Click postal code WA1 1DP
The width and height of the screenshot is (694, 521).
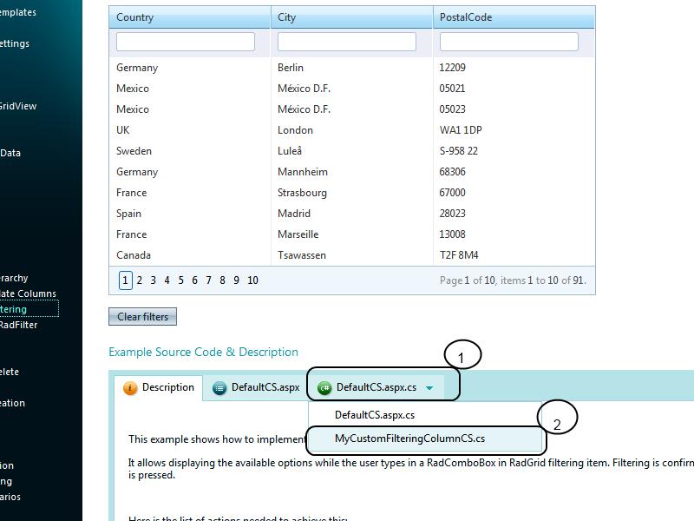461,130
